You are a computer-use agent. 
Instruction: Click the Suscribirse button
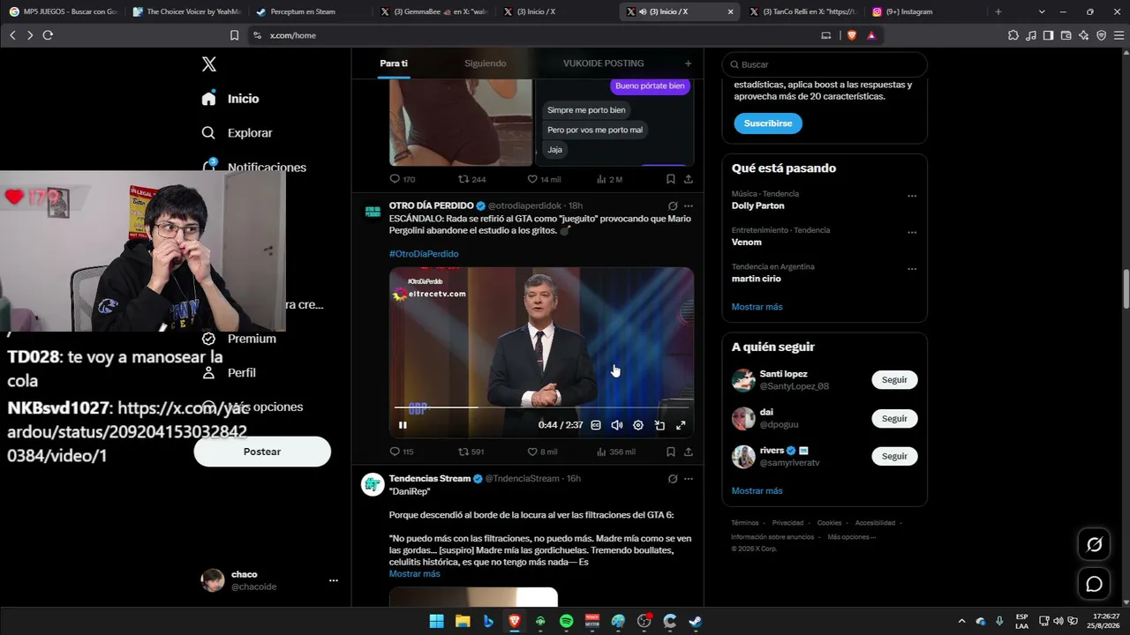click(768, 123)
